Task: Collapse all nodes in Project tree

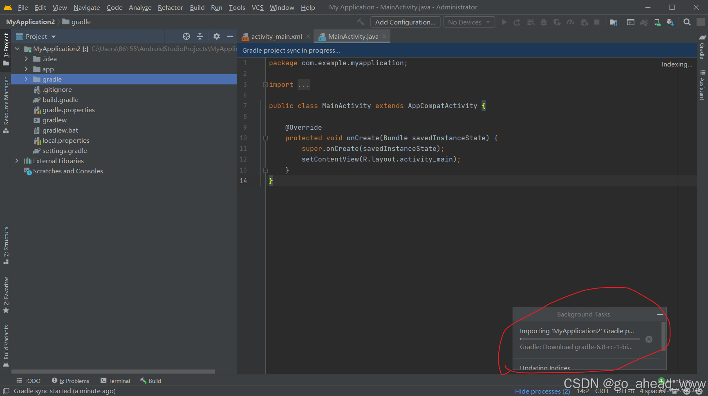Action: (199, 36)
